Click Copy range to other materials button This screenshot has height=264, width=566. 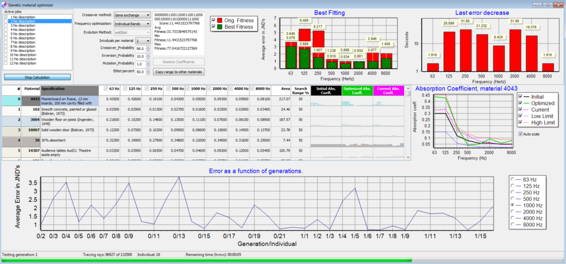click(179, 71)
